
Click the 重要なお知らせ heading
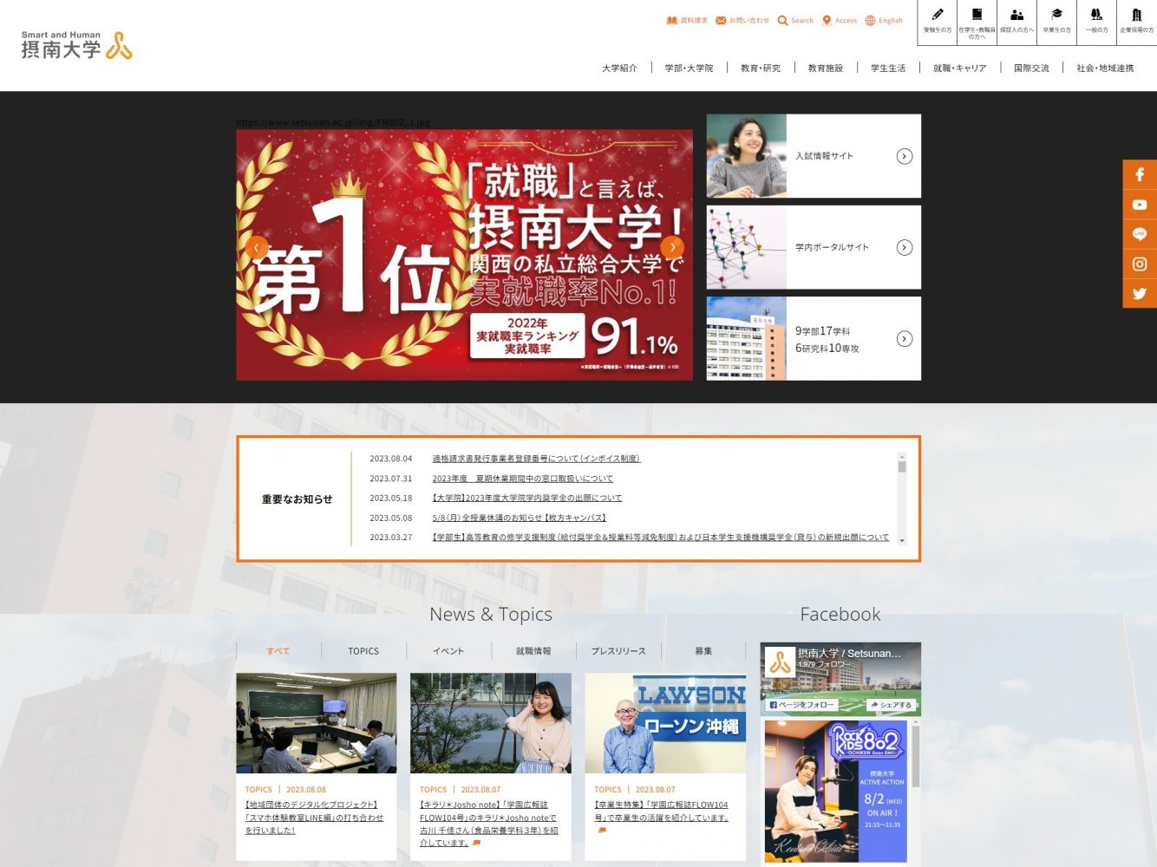[297, 499]
